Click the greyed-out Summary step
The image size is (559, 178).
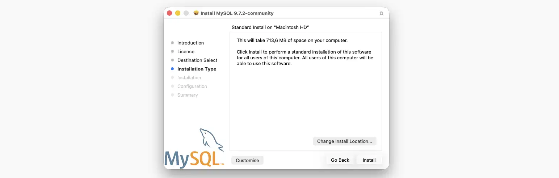(x=188, y=95)
